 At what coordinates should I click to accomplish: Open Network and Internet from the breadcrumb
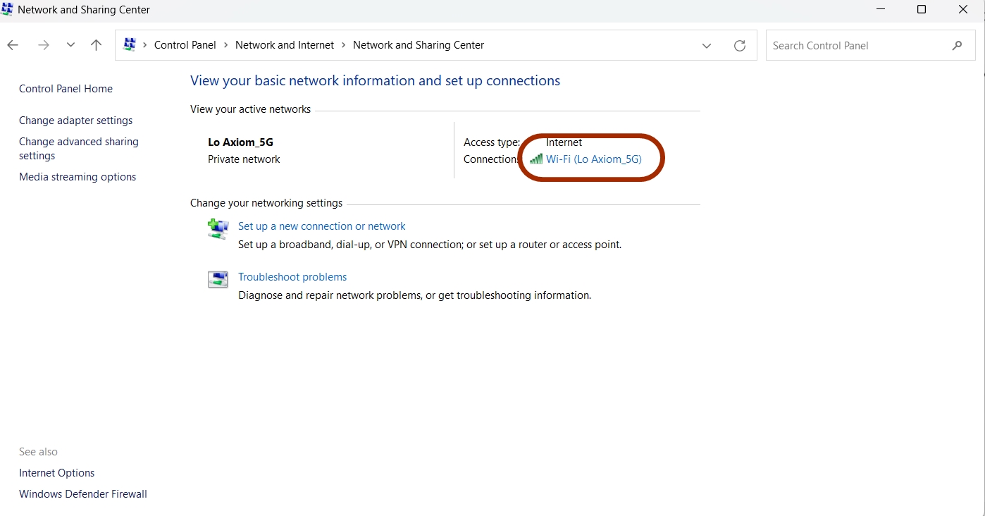tap(285, 44)
